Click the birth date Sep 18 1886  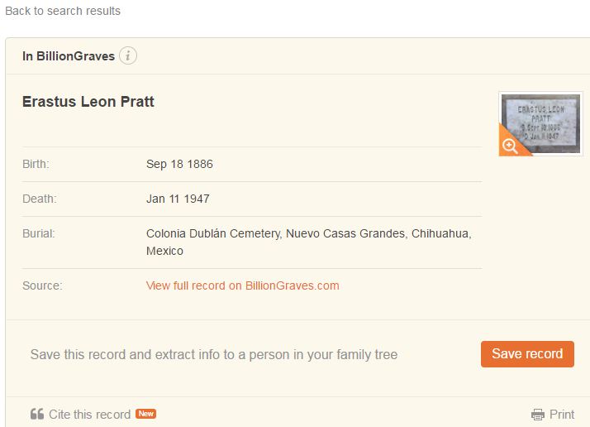(179, 164)
